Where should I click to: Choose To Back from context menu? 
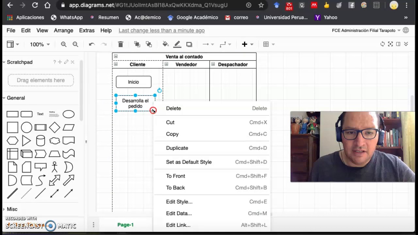click(212, 188)
